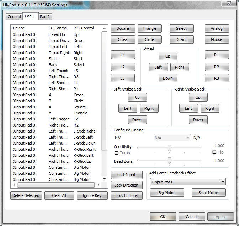Bind Right Analog Stick Right
Image resolution: width=239 pixels, height=226 pixels.
click(x=210, y=108)
